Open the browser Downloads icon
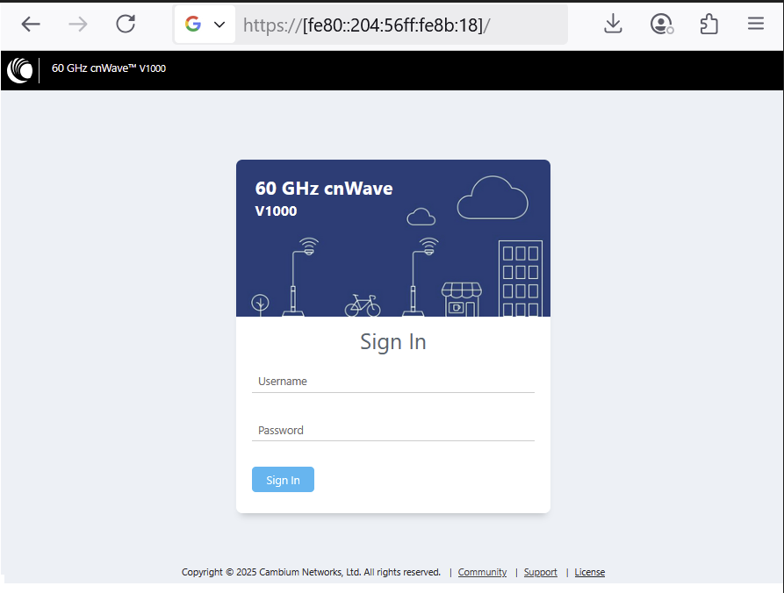 click(613, 24)
